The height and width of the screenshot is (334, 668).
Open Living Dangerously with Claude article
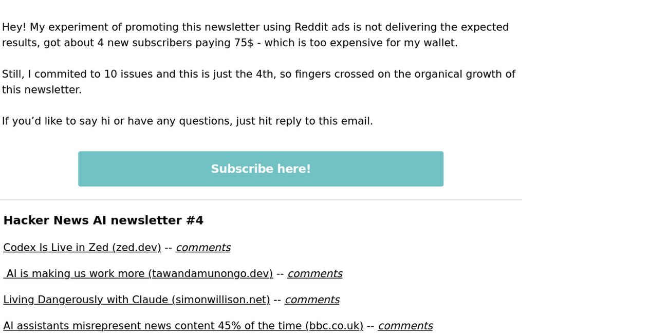[136, 300]
